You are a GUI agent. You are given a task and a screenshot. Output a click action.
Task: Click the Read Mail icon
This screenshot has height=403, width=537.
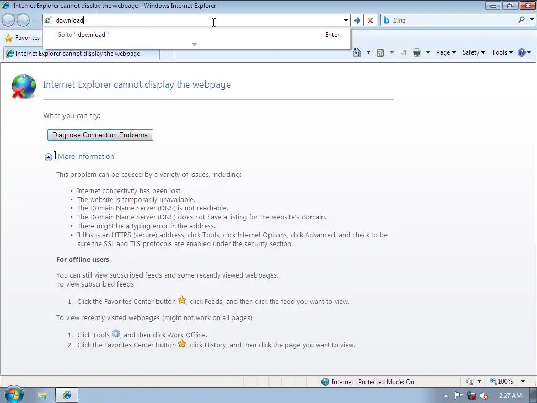click(x=402, y=52)
